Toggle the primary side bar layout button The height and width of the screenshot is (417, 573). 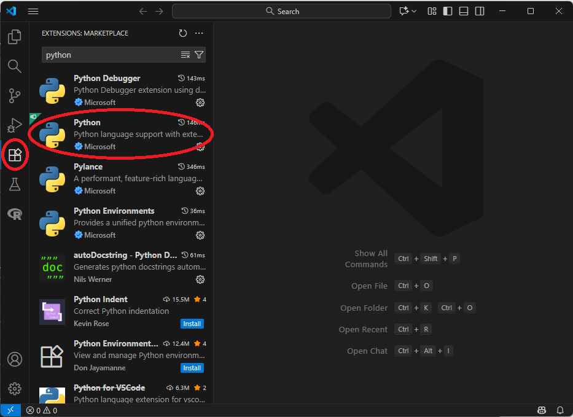448,11
